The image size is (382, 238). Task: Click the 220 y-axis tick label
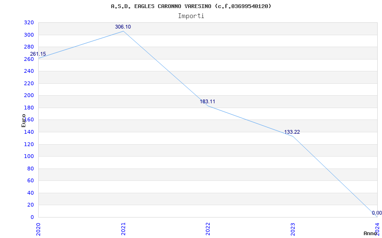pos(29,83)
